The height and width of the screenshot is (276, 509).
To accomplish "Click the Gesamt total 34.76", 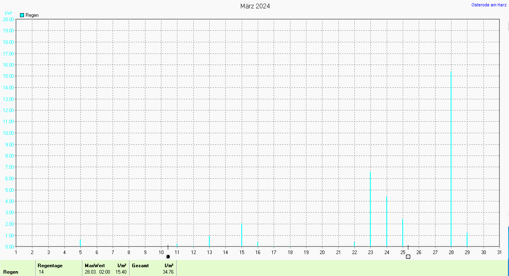I will point(168,272).
